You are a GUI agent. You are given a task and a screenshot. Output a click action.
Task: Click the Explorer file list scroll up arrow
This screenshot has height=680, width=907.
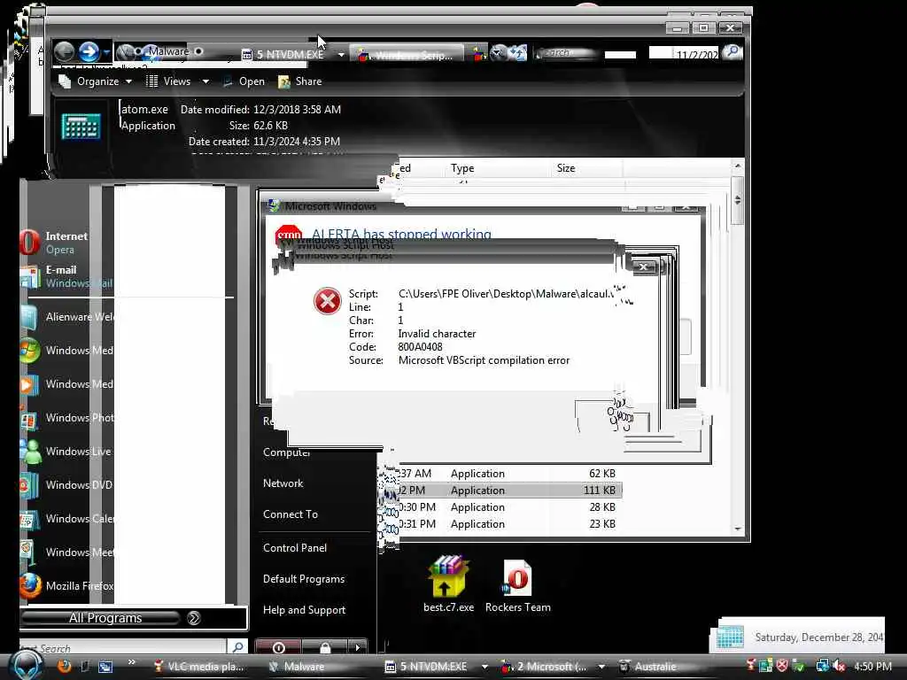click(738, 166)
